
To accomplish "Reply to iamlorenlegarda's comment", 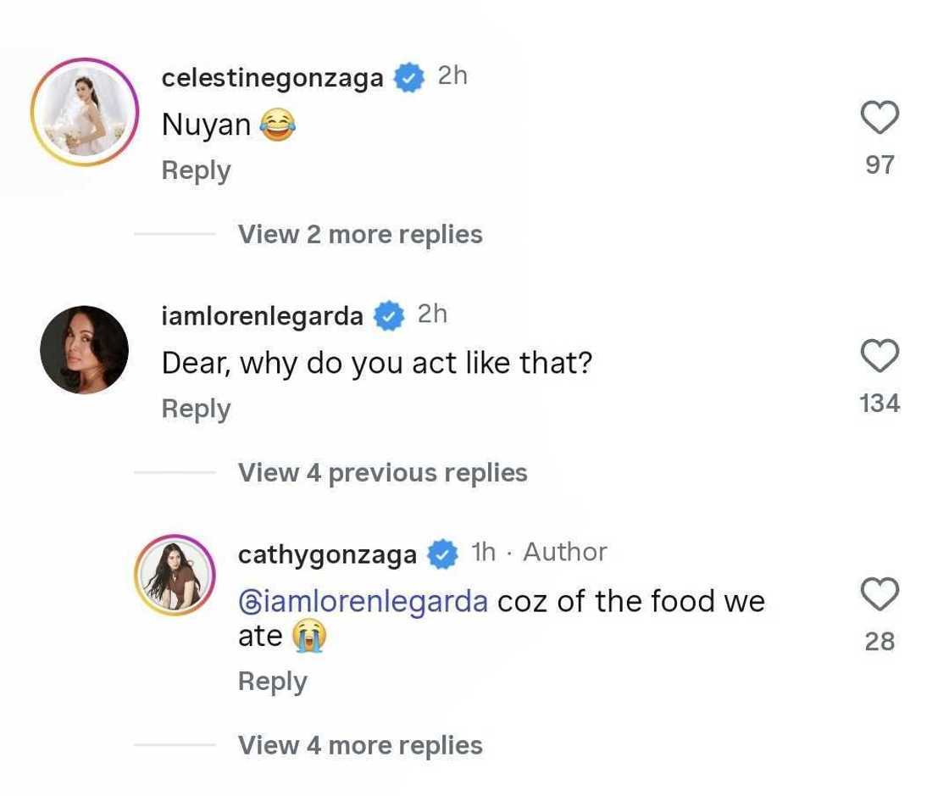I will click(196, 409).
